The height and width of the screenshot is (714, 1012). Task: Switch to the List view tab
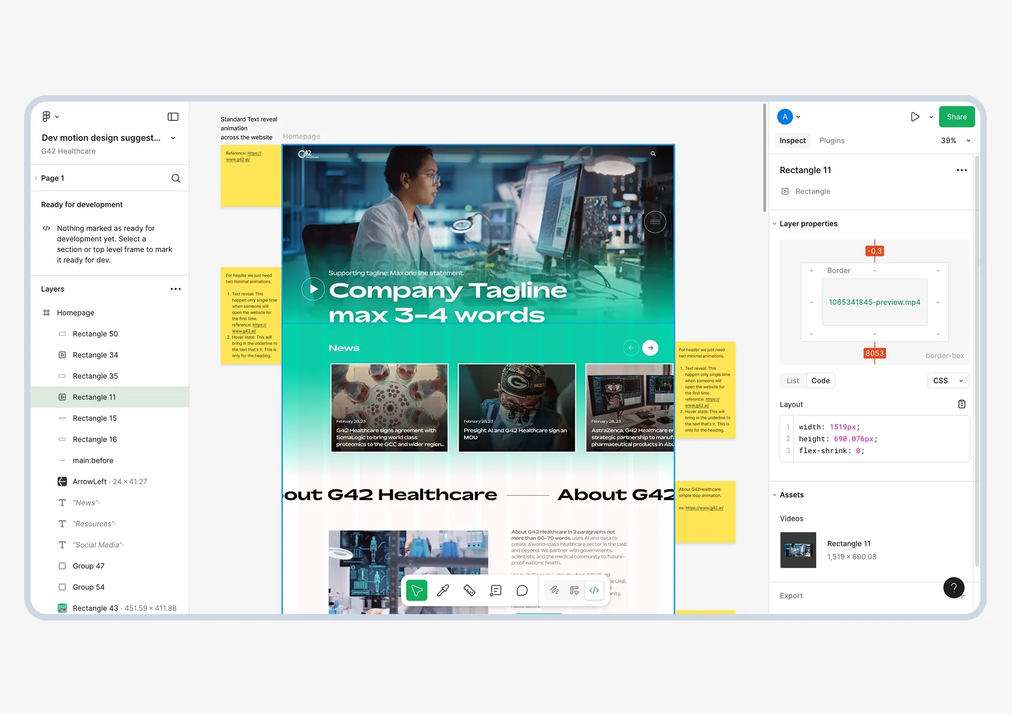[x=792, y=380]
